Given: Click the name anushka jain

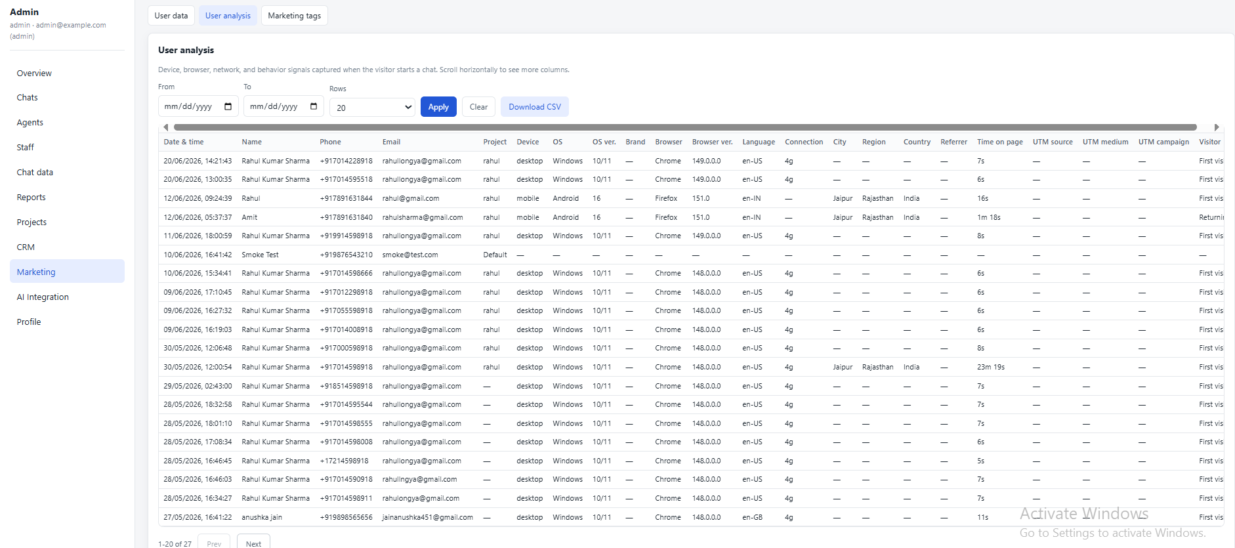Looking at the screenshot, I should pos(262,517).
